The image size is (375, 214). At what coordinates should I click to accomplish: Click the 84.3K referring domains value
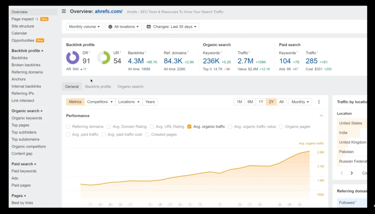[173, 61]
